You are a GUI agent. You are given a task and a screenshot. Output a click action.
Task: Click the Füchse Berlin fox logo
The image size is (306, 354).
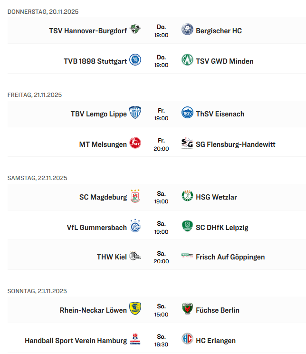[187, 309]
